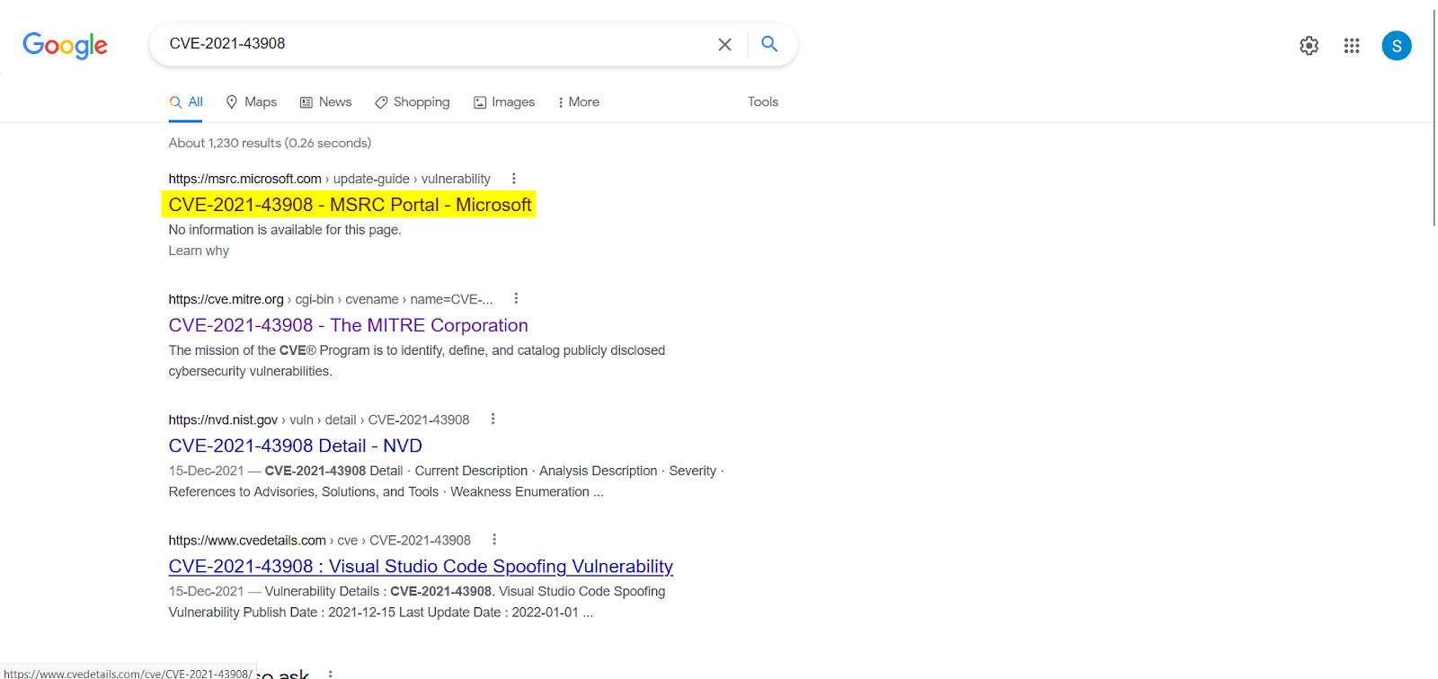This screenshot has width=1438, height=679.
Task: Click the About 1,230 results text
Action: (270, 143)
